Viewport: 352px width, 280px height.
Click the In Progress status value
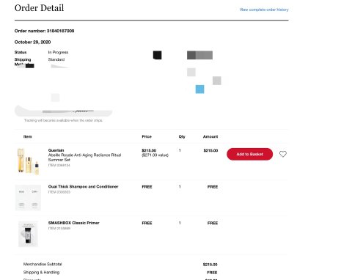(58, 52)
